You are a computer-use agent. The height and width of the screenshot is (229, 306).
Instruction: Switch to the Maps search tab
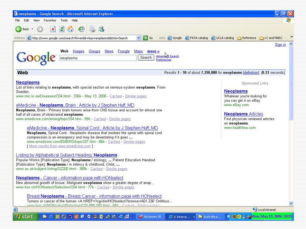[x=138, y=51]
